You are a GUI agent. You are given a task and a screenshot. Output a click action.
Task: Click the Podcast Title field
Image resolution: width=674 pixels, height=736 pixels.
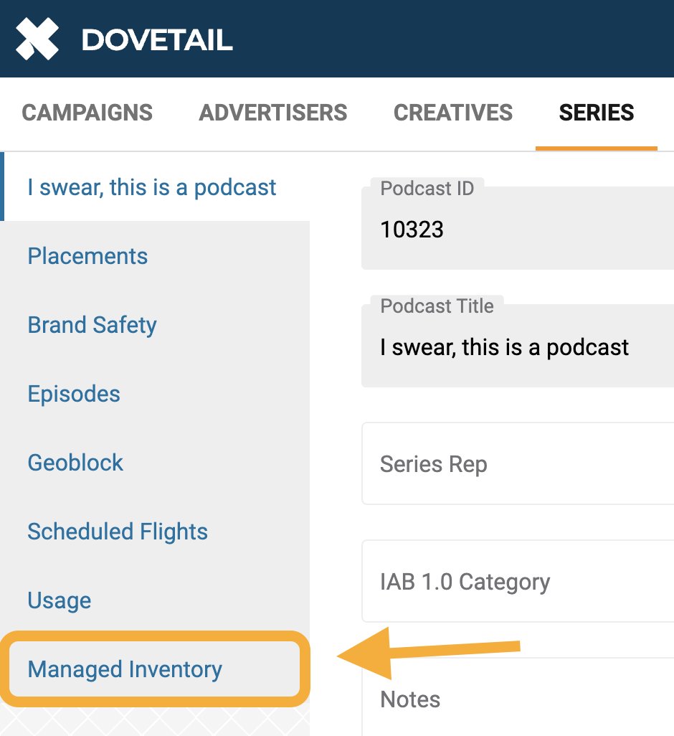(518, 346)
